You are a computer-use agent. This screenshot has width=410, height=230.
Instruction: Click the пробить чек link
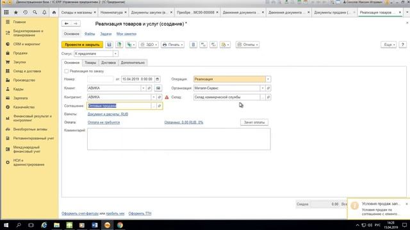[115, 213]
